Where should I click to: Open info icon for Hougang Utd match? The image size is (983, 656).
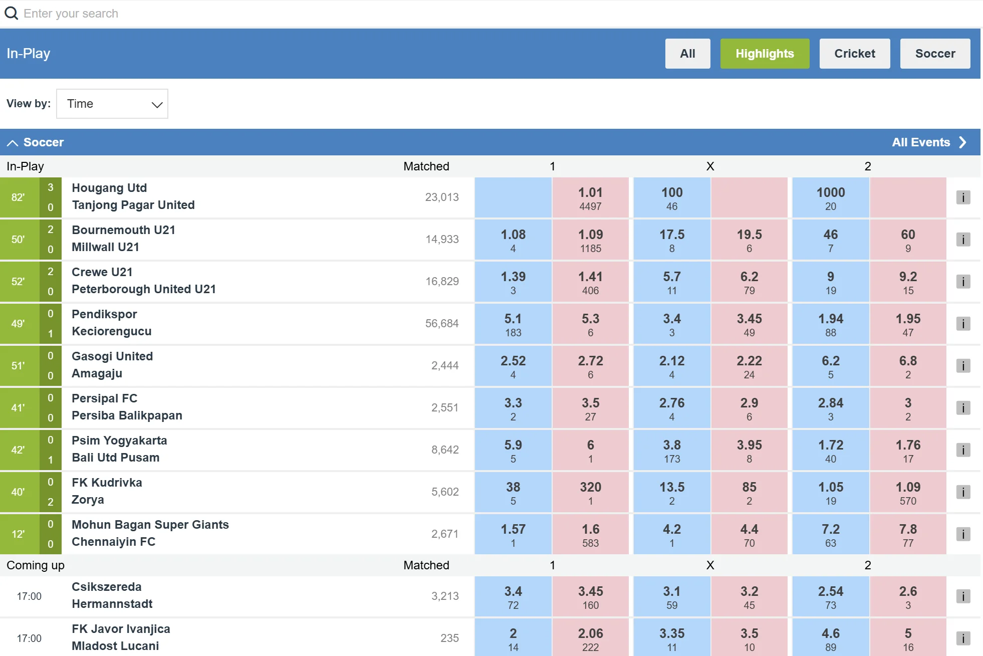(x=963, y=197)
